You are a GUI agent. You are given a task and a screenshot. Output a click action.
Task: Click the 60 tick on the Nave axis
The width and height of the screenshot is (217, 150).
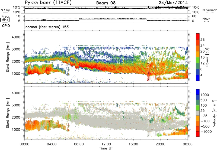194,16
